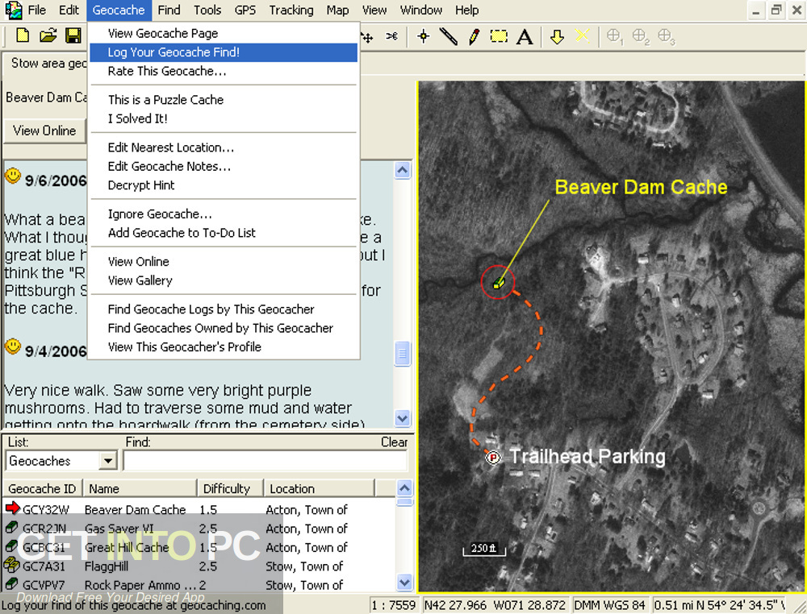Click the red arrow icon beside GCY32W
The height and width of the screenshot is (614, 807).
[12, 508]
